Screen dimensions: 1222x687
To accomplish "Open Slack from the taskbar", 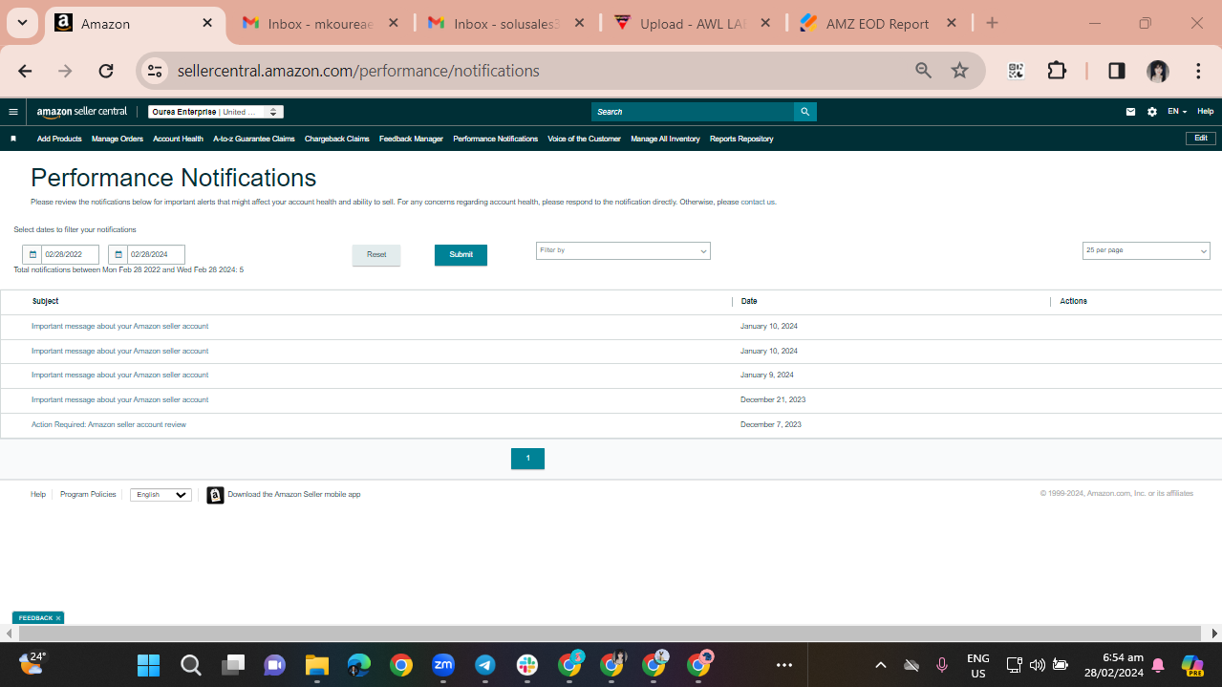I will [x=527, y=665].
